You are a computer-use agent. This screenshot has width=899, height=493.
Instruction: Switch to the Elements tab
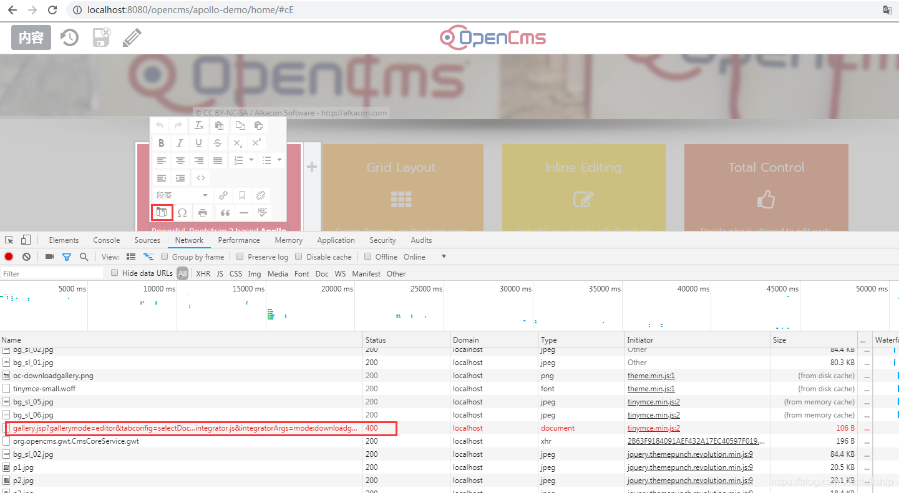click(64, 240)
